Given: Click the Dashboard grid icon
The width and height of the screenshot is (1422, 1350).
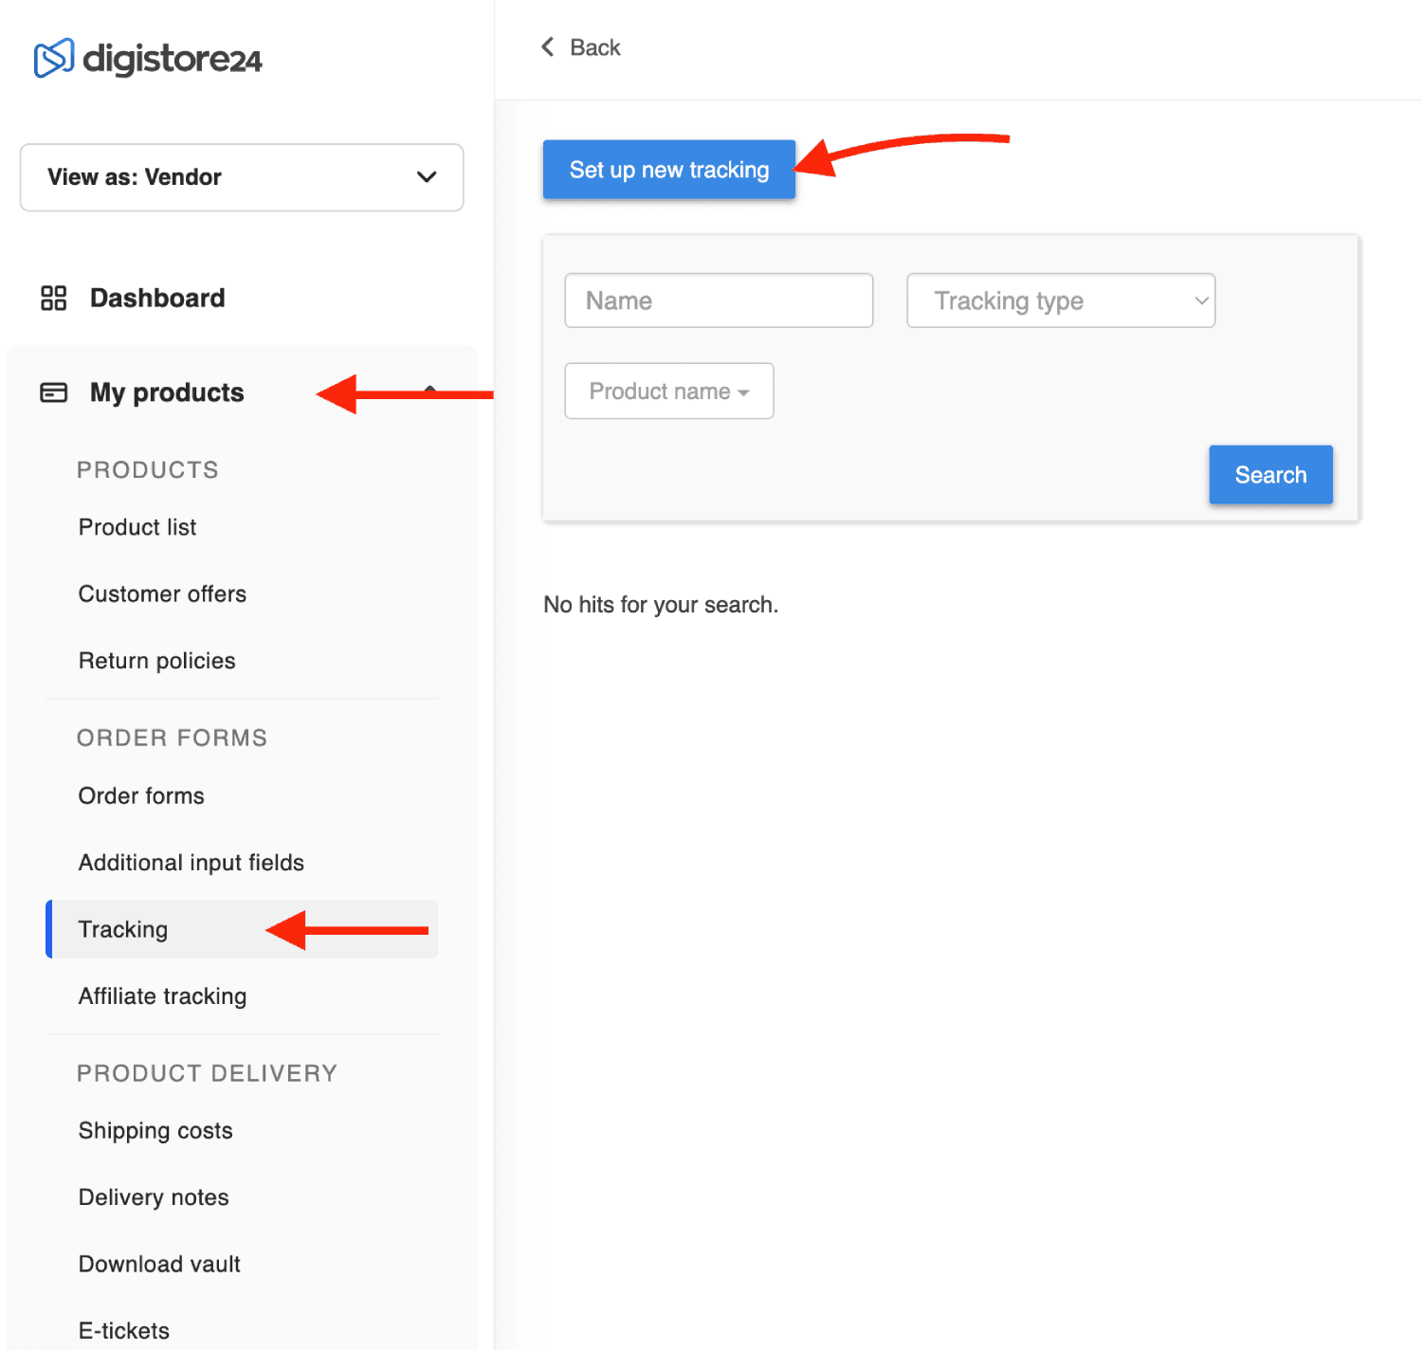Looking at the screenshot, I should click(54, 299).
